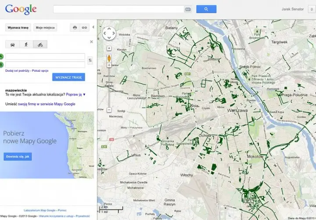This screenshot has width=316, height=220.
Task: Swap start and destination arrows icon
Action: click(x=90, y=60)
